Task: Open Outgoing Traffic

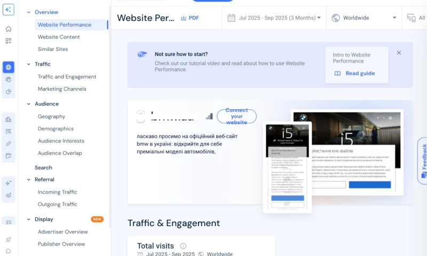Action: (x=58, y=204)
